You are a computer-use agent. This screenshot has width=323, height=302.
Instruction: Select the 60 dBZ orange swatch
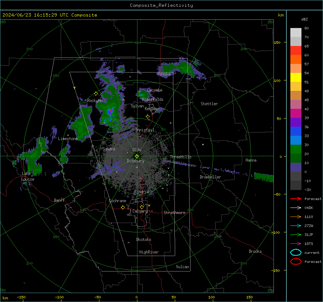(296, 59)
